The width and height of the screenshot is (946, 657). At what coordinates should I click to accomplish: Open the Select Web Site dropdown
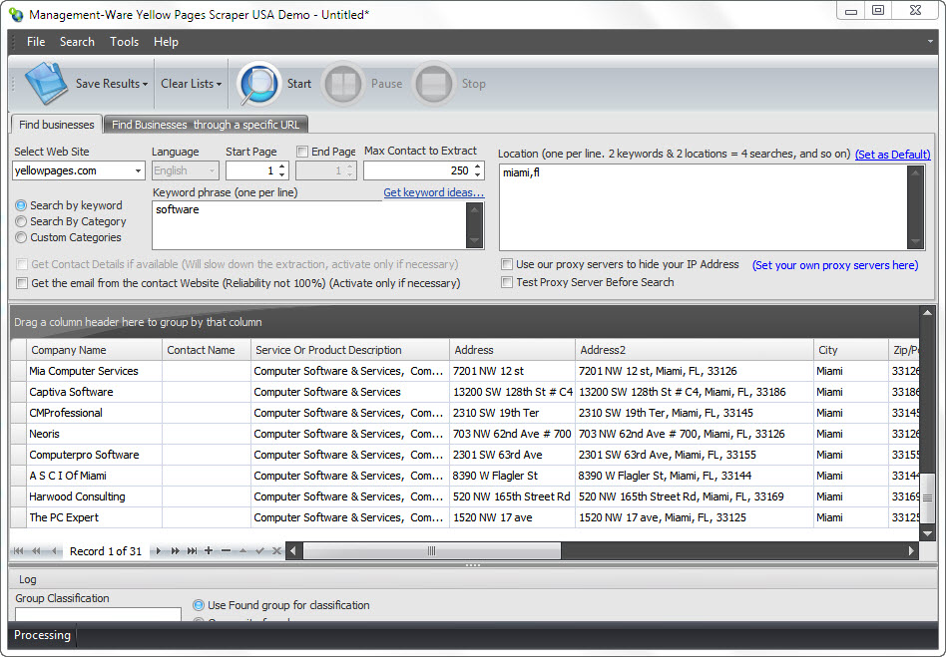tap(138, 170)
